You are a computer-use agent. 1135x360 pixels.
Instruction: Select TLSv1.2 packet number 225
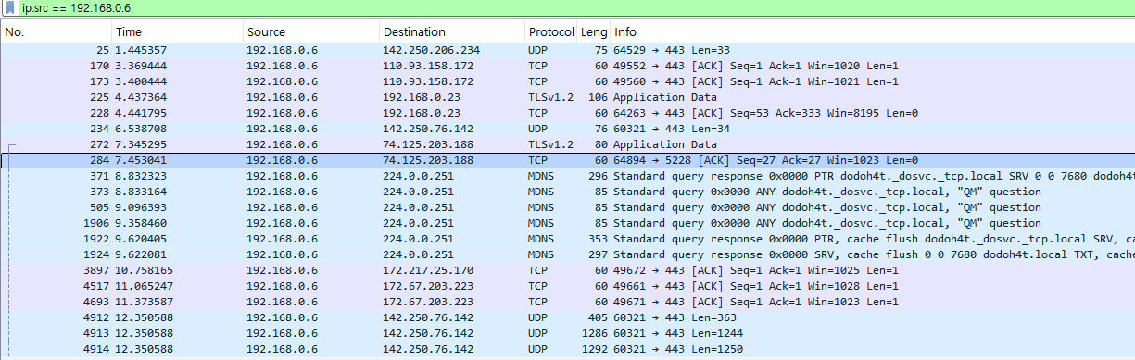[x=567, y=97]
